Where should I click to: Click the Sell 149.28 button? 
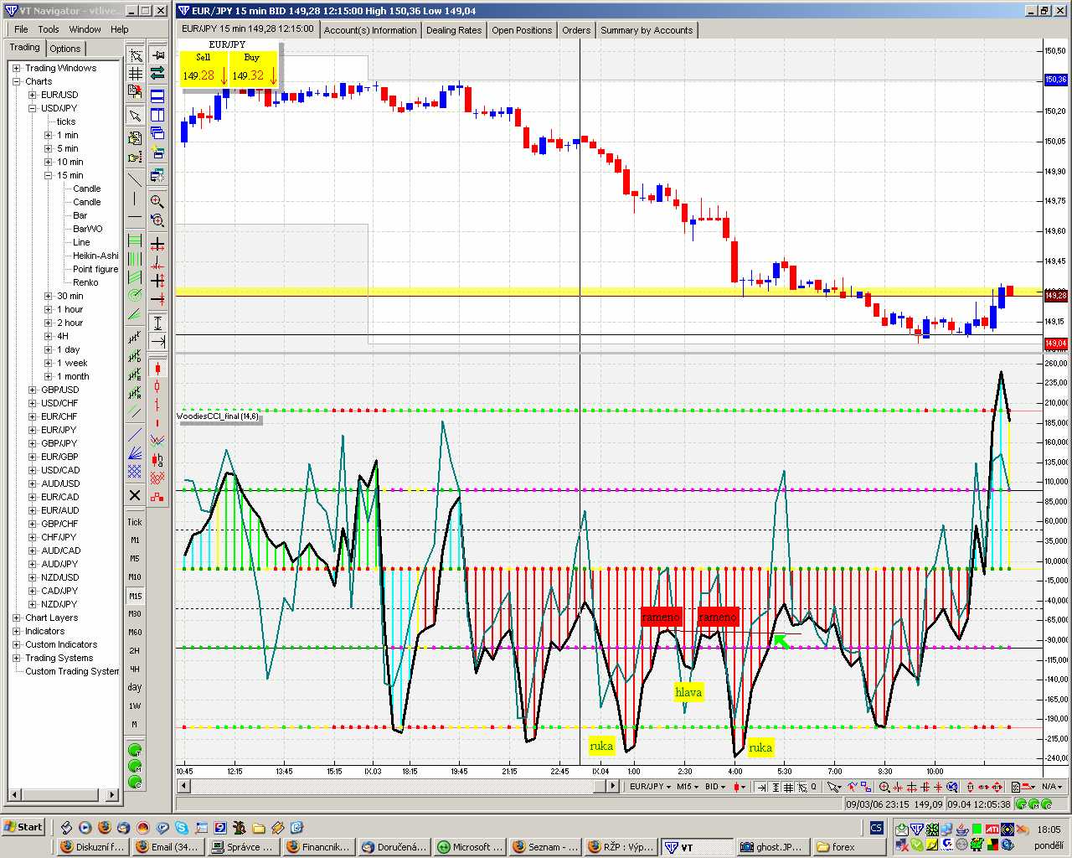[x=204, y=69]
